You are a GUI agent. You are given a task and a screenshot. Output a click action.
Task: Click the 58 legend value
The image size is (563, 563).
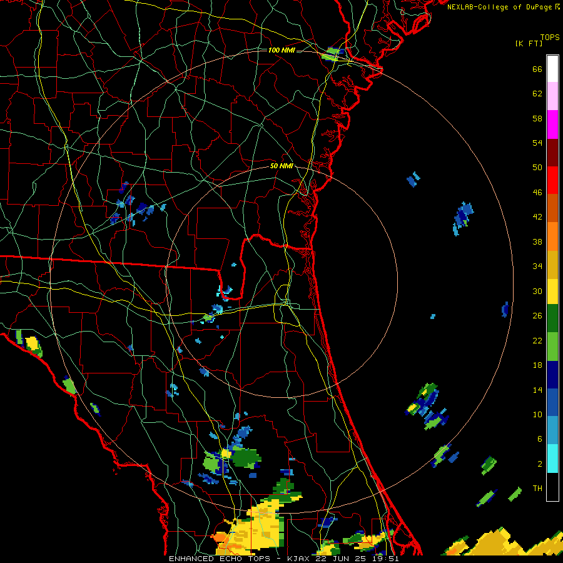(x=537, y=119)
